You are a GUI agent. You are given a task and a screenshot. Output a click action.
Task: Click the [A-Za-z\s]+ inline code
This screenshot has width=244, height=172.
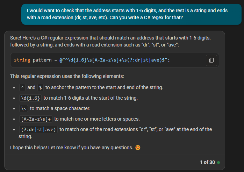(36, 119)
